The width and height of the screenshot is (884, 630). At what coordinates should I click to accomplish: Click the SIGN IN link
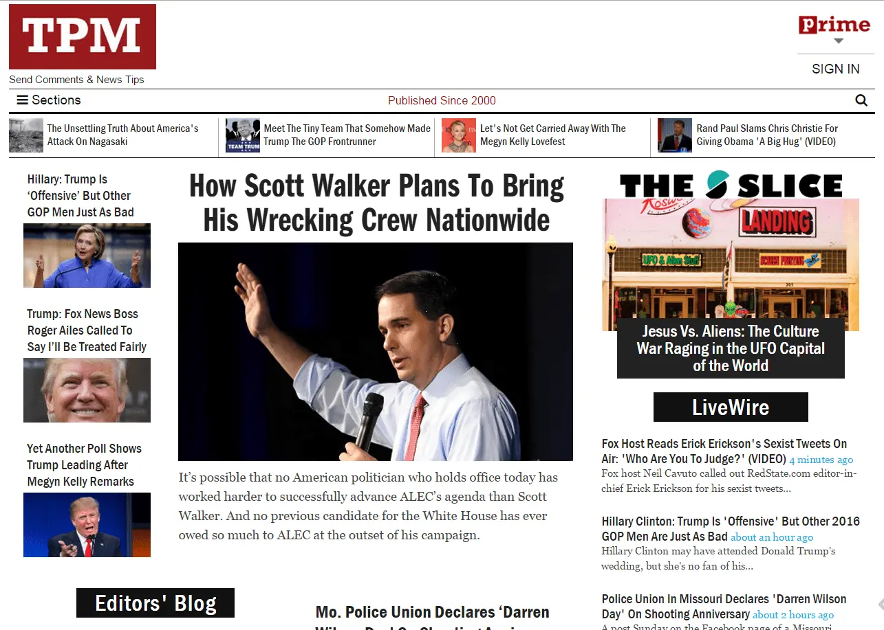tap(835, 69)
